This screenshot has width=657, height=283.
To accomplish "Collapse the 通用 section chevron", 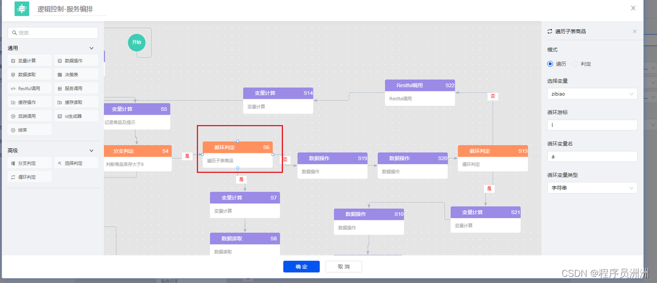I will coord(92,48).
